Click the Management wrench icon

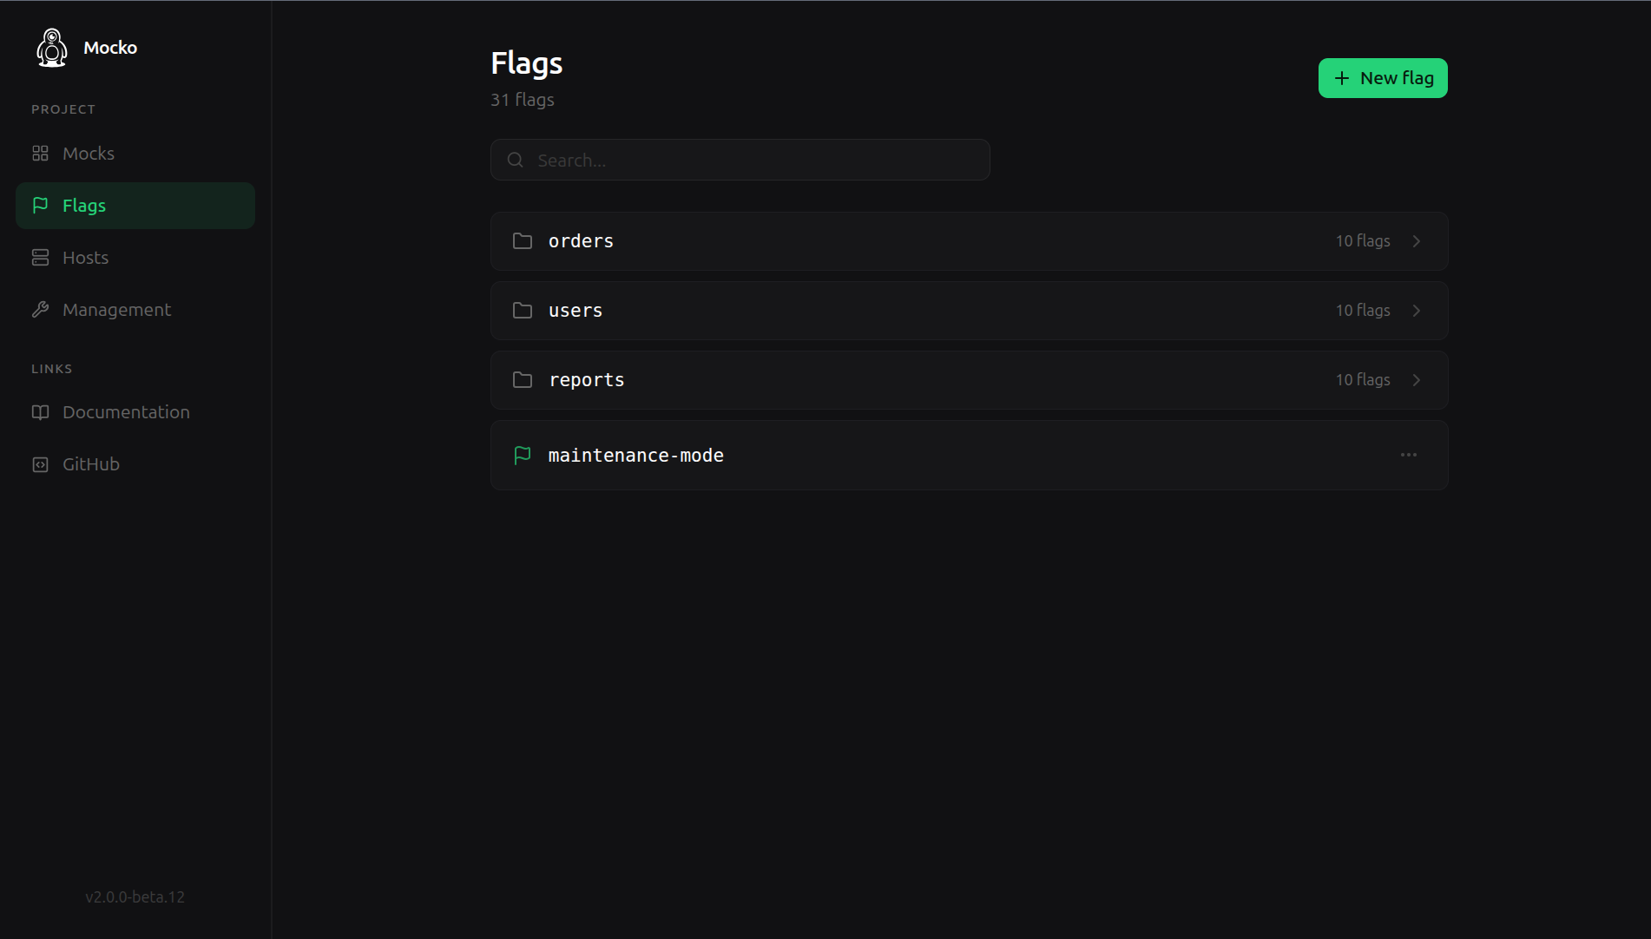pyautogui.click(x=40, y=310)
